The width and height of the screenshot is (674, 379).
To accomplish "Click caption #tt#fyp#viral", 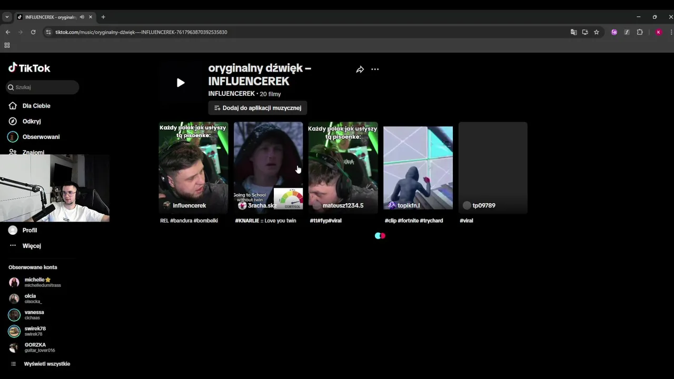I will pos(326,221).
